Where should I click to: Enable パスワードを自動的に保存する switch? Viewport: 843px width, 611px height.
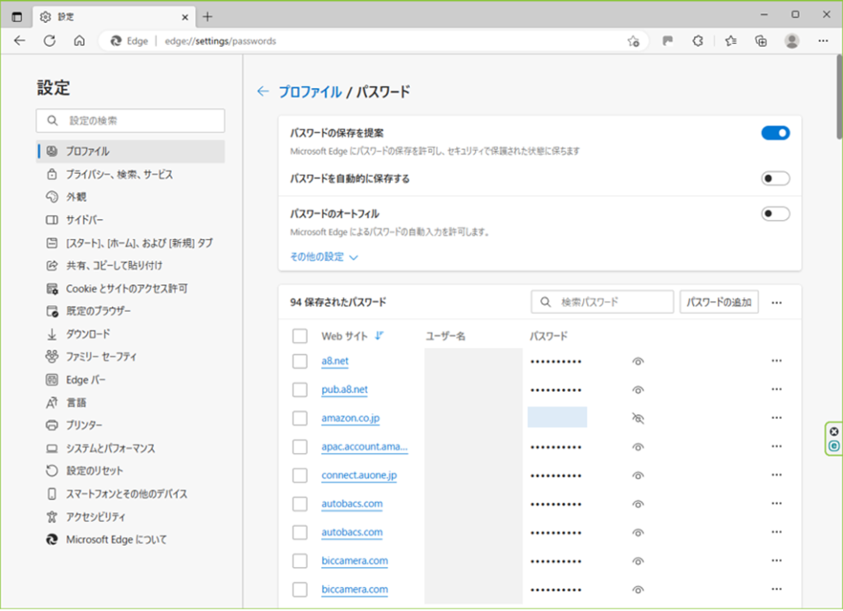pyautogui.click(x=775, y=179)
